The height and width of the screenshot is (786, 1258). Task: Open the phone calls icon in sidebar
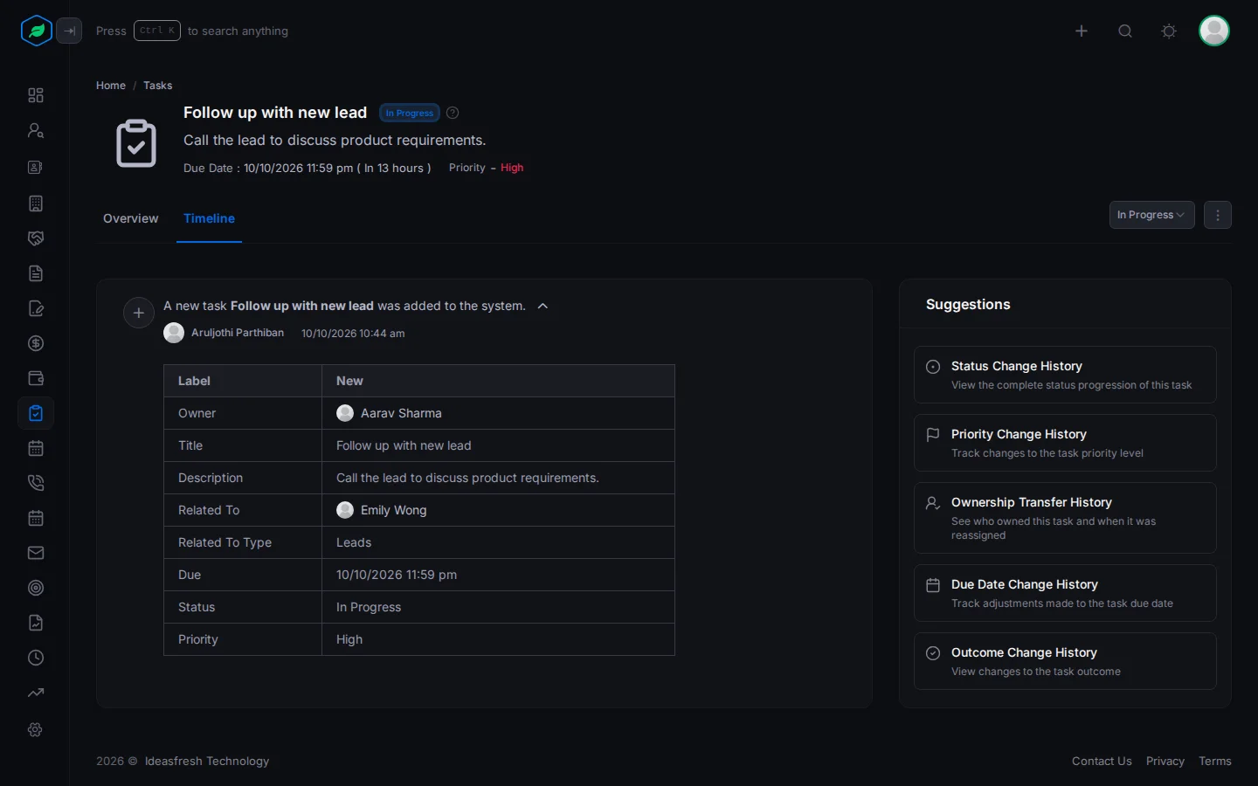point(36,483)
